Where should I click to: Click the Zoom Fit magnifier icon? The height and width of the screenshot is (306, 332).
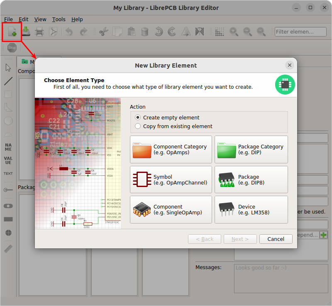pyautogui.click(x=261, y=32)
